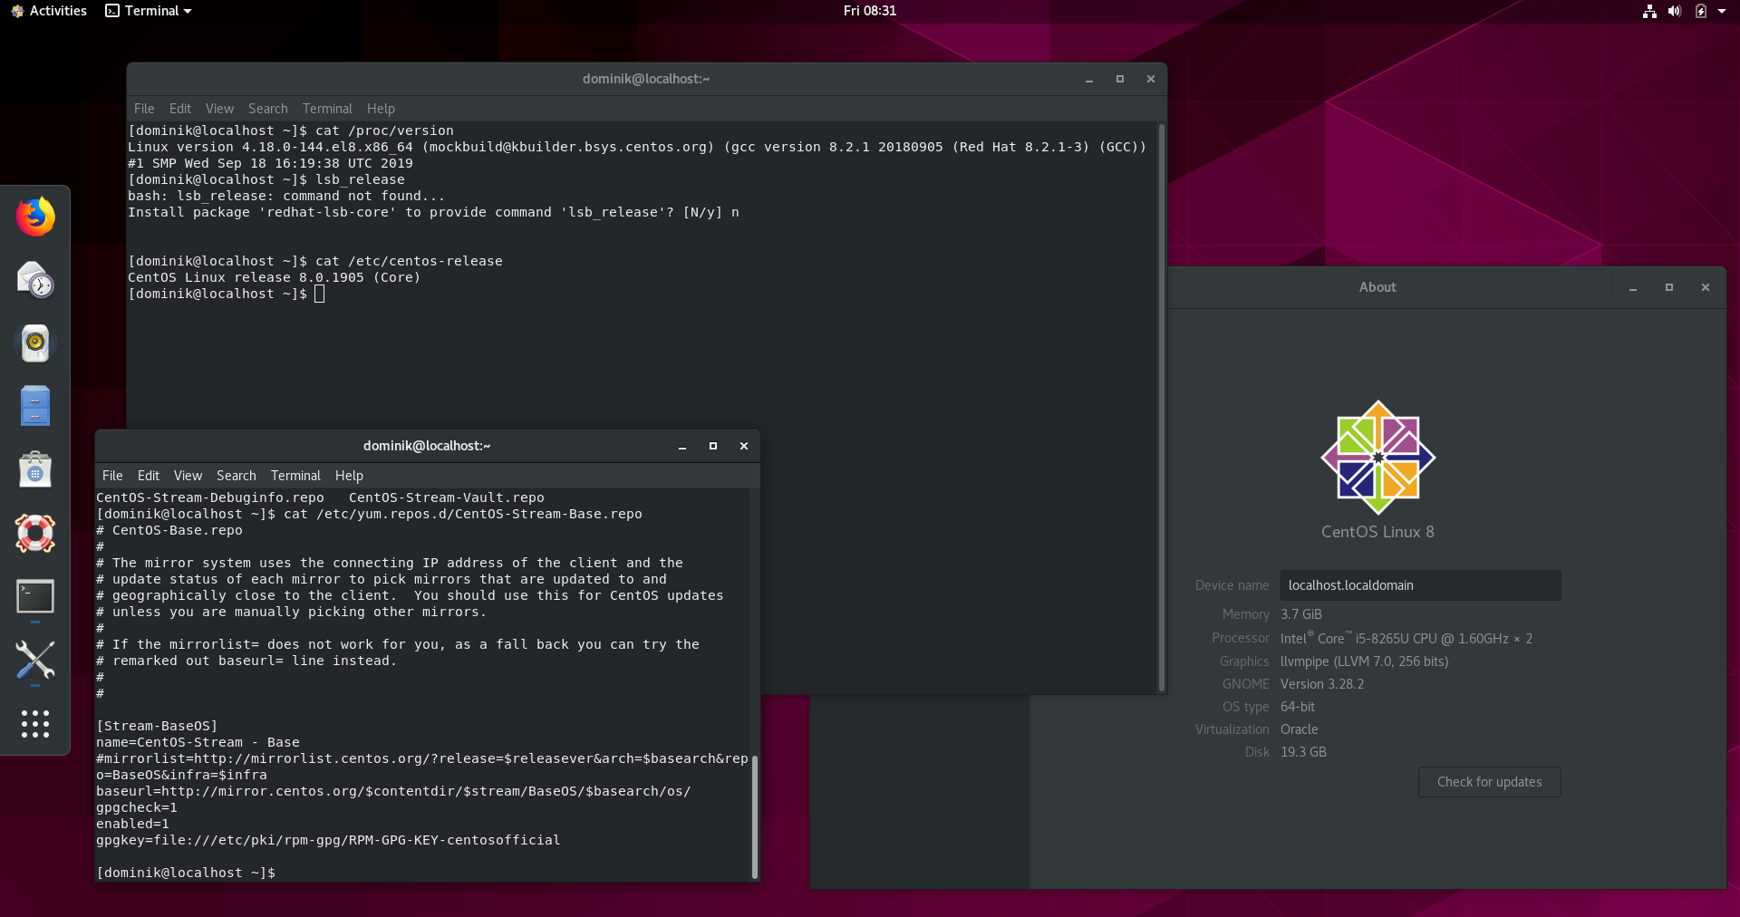
Task: Open Search menu in upper terminal window
Action: coord(267,109)
